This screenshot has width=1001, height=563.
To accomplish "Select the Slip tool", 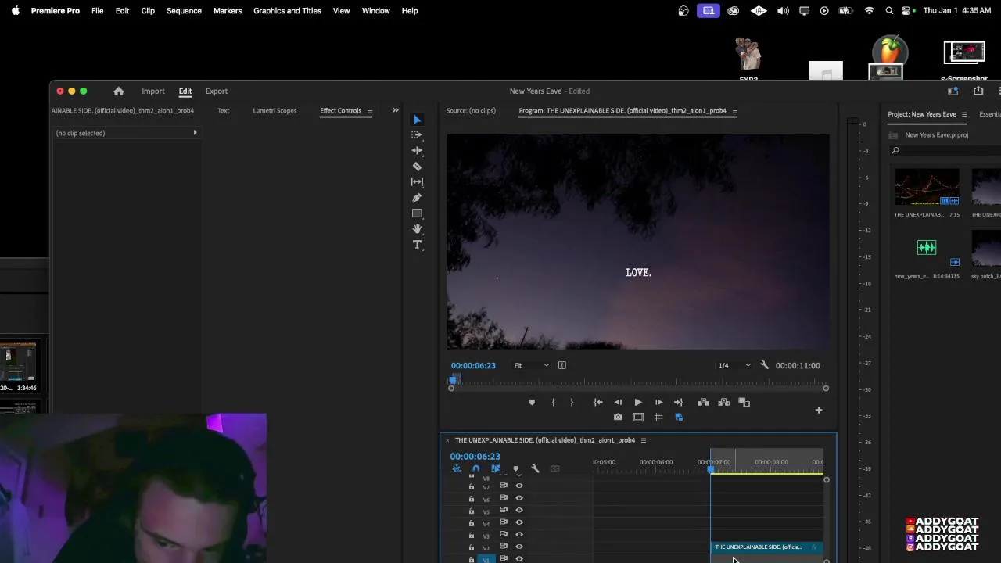I will [417, 181].
